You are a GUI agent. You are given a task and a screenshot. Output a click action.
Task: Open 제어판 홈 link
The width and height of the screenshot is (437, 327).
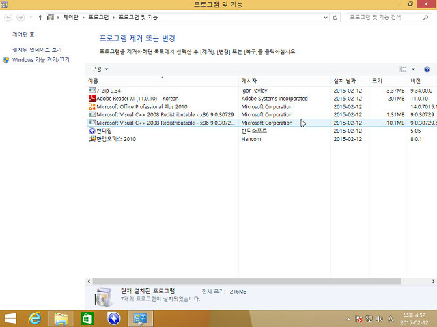point(23,35)
